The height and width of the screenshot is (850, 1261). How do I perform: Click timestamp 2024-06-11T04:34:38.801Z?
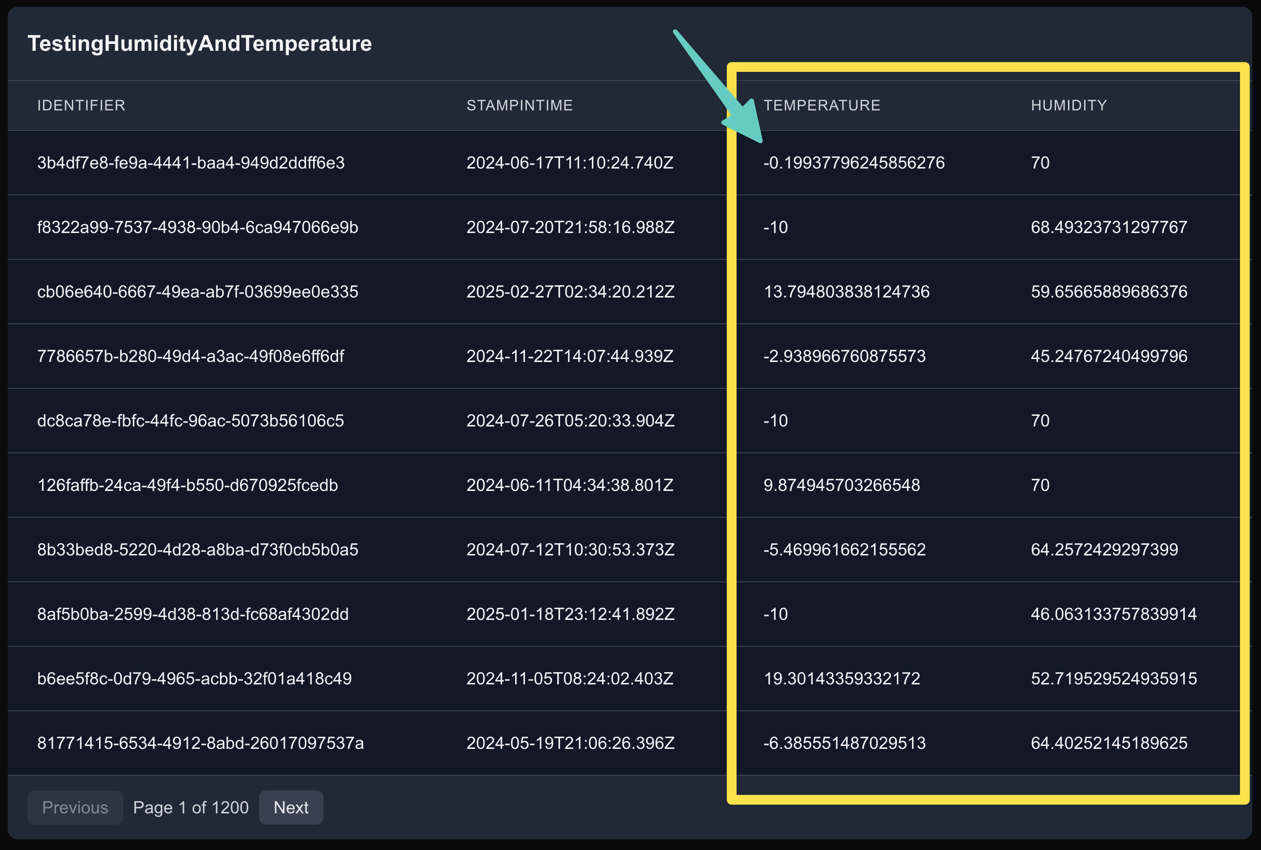point(570,485)
